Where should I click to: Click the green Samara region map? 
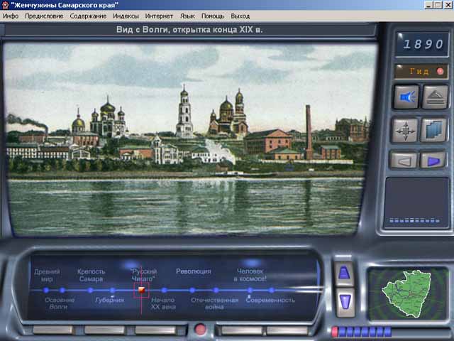tap(407, 297)
